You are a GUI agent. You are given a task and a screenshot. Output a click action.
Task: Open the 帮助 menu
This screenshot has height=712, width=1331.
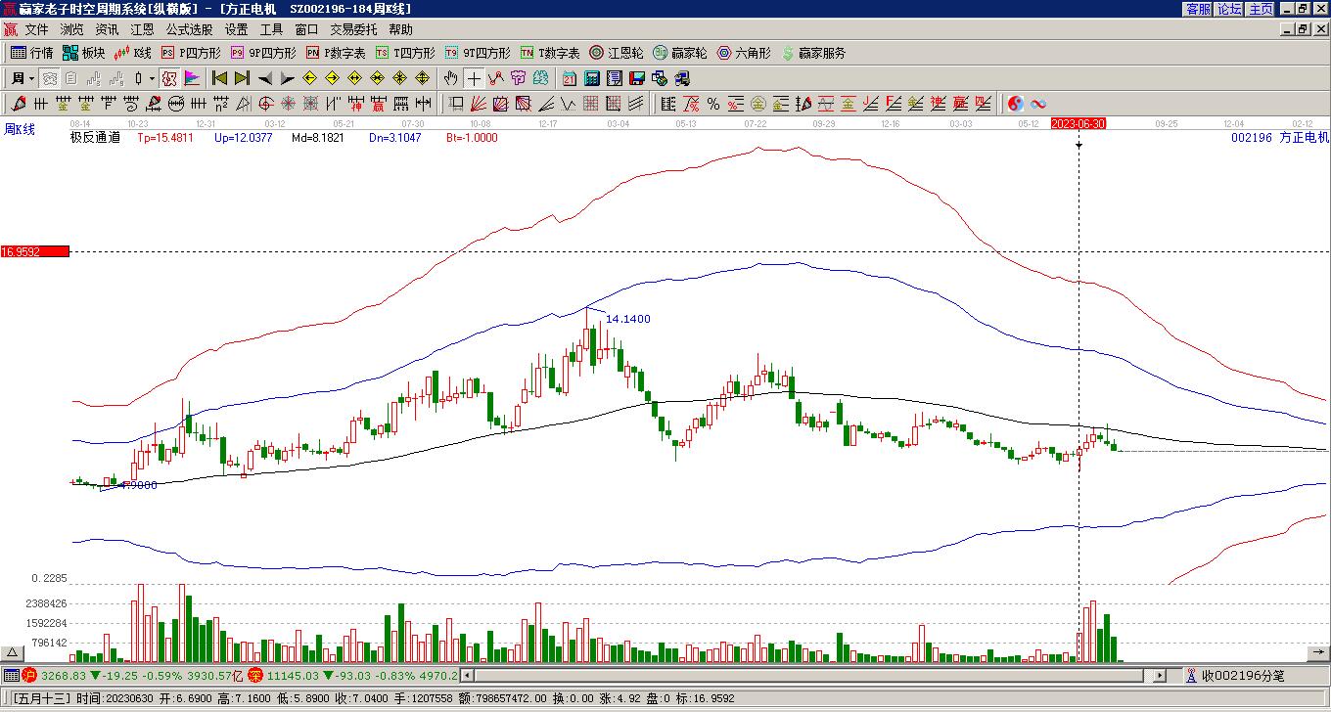[400, 30]
